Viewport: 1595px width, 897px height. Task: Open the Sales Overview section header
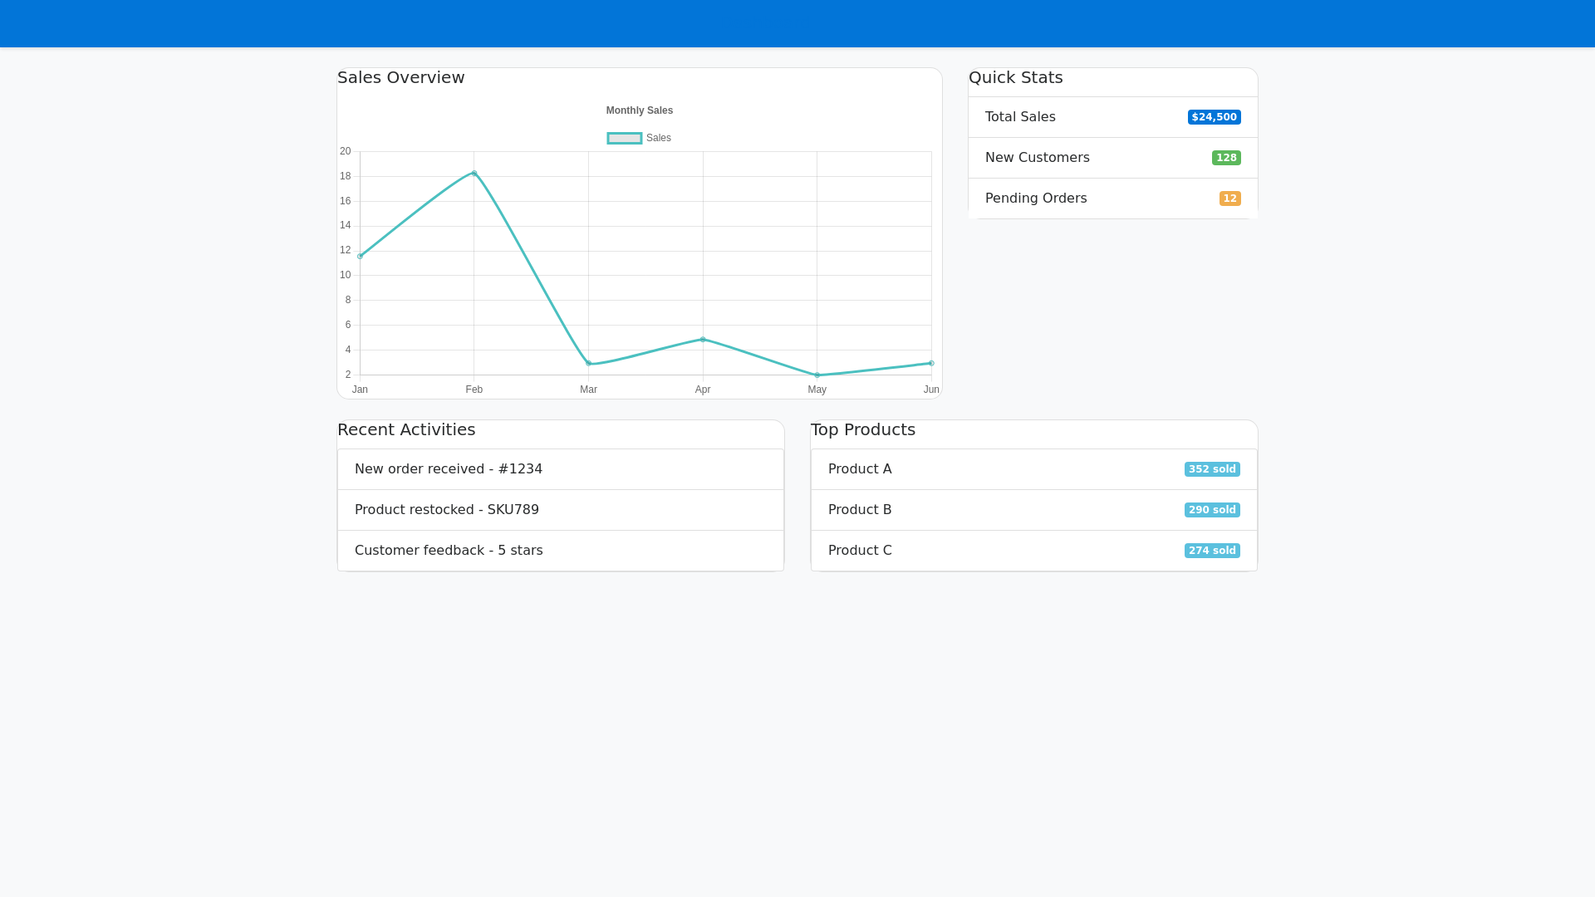401,77
